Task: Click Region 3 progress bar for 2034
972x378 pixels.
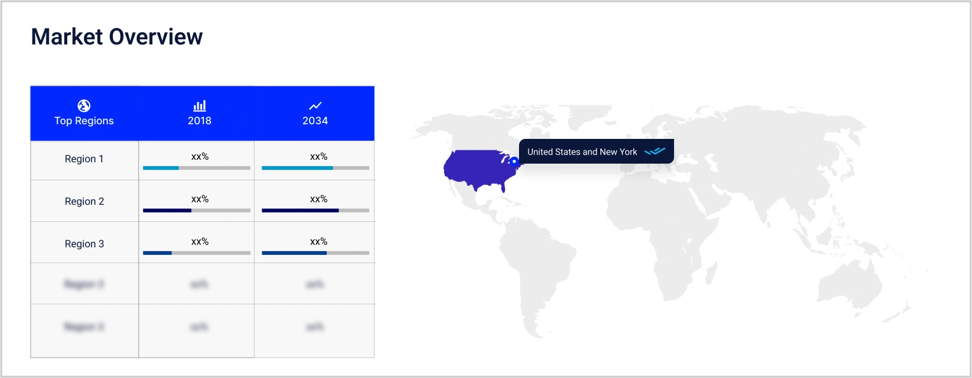Action: [315, 253]
